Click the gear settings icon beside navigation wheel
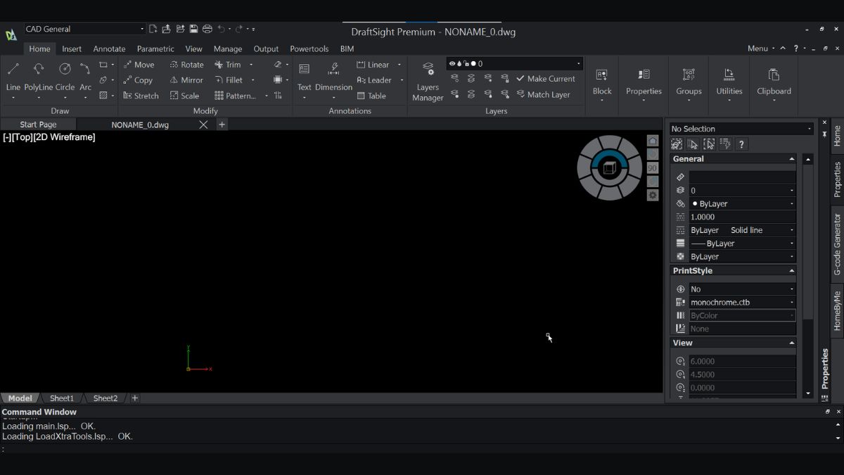The width and height of the screenshot is (844, 475). 653,195
